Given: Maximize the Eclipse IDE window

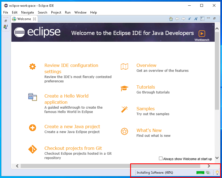Looking at the screenshot, I should (x=202, y=5).
